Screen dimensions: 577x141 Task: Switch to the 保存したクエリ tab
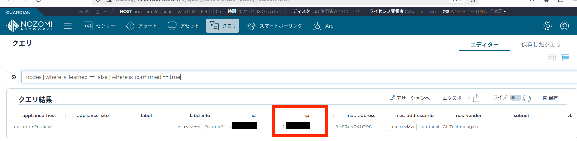[541, 45]
